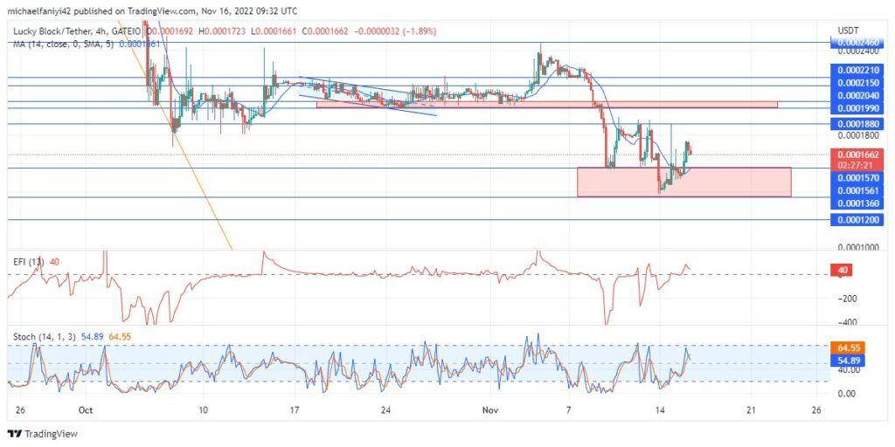This screenshot has width=895, height=447.
Task: Click the MA (14, close, 0, SMA, 5) legend
Action: [64, 44]
